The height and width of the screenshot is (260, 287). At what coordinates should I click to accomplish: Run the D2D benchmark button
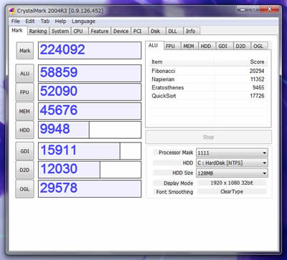coord(25,170)
